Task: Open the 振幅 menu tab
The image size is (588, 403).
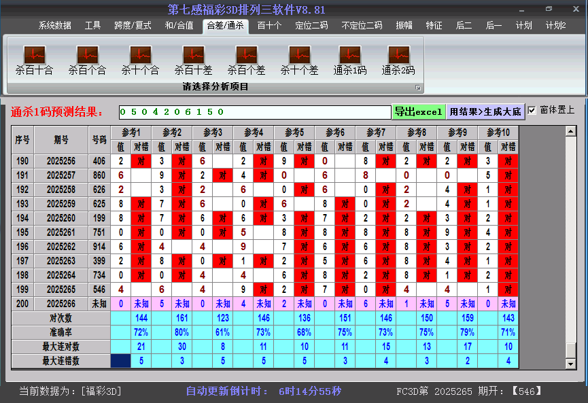Action: coord(404,26)
